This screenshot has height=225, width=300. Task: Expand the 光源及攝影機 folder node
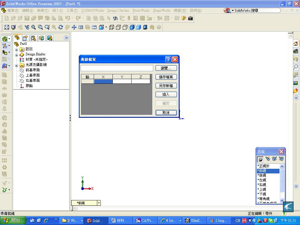click(17, 66)
